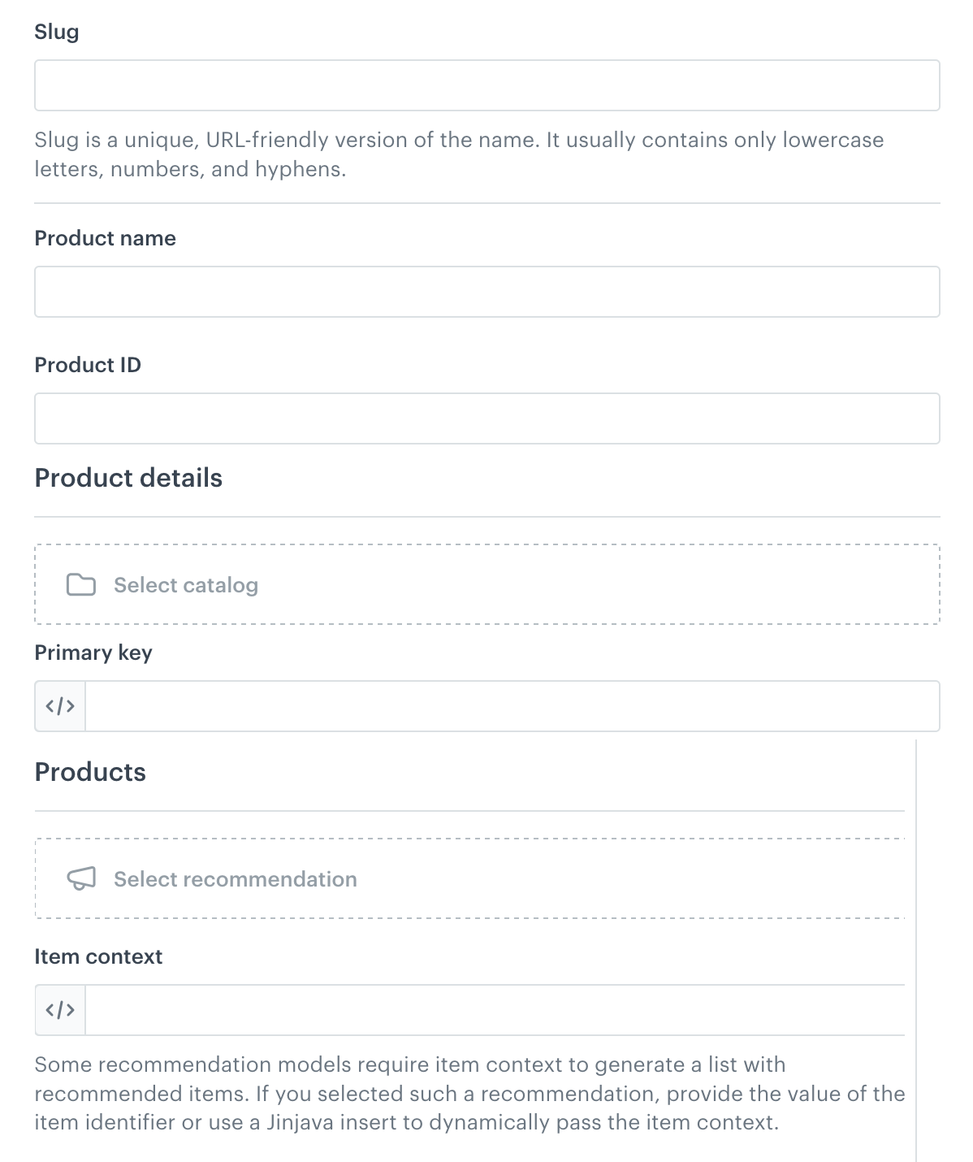Focus the Item context text field
Viewport: 973px width, 1162px height.
(495, 1010)
